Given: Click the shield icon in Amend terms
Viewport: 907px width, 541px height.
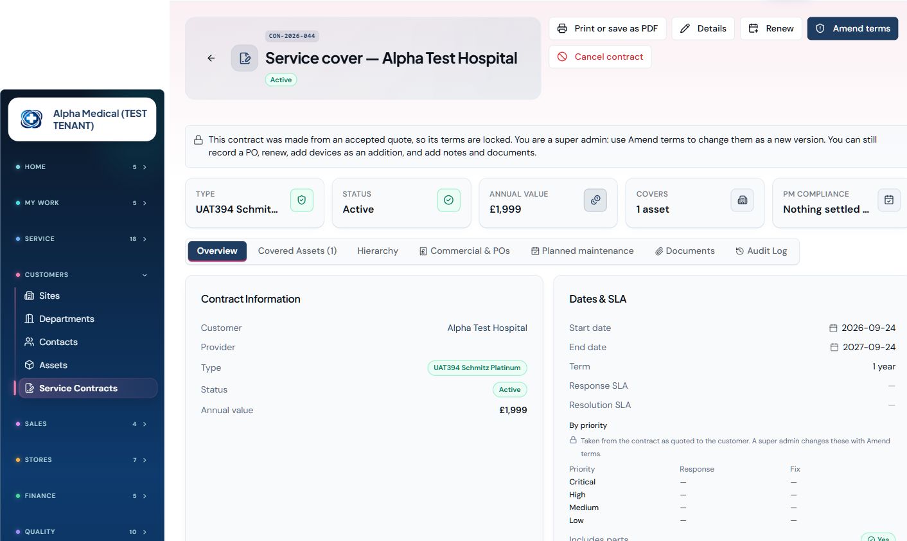Looking at the screenshot, I should (x=820, y=28).
